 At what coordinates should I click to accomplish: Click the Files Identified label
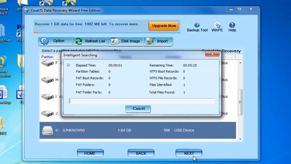coord(161,85)
